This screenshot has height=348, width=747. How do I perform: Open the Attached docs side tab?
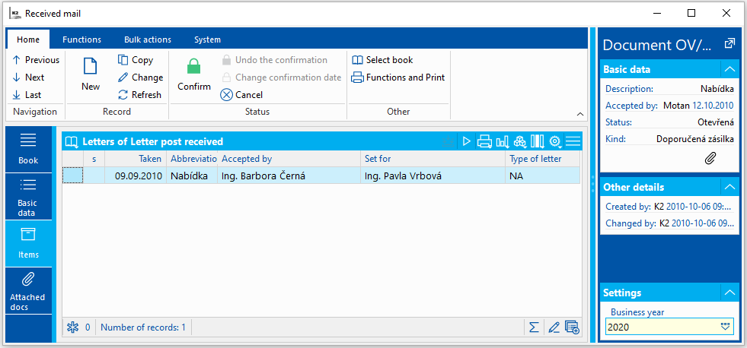pos(28,291)
